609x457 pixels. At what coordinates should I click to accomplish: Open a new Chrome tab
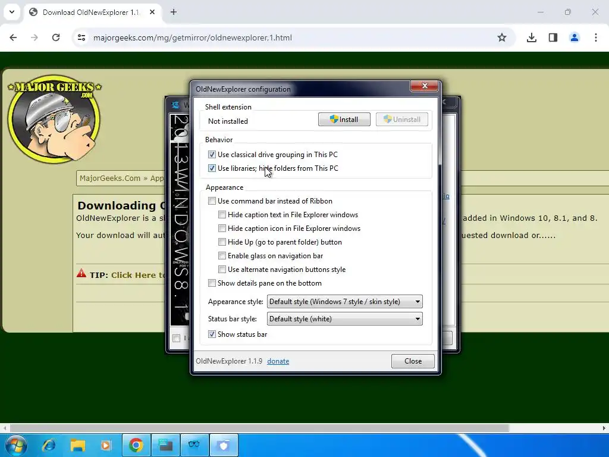[174, 12]
